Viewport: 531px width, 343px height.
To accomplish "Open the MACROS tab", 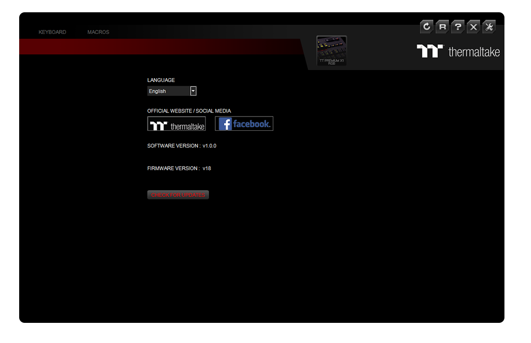I will [x=98, y=32].
